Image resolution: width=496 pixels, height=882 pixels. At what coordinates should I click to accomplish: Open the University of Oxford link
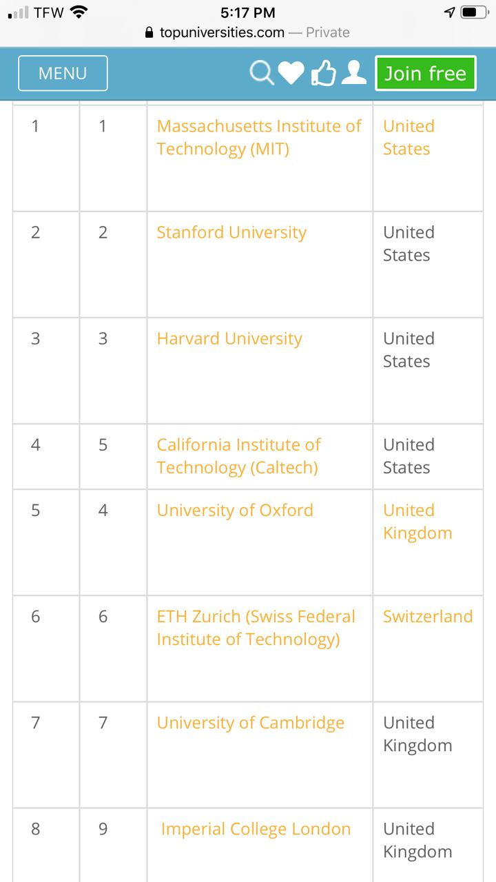point(235,510)
